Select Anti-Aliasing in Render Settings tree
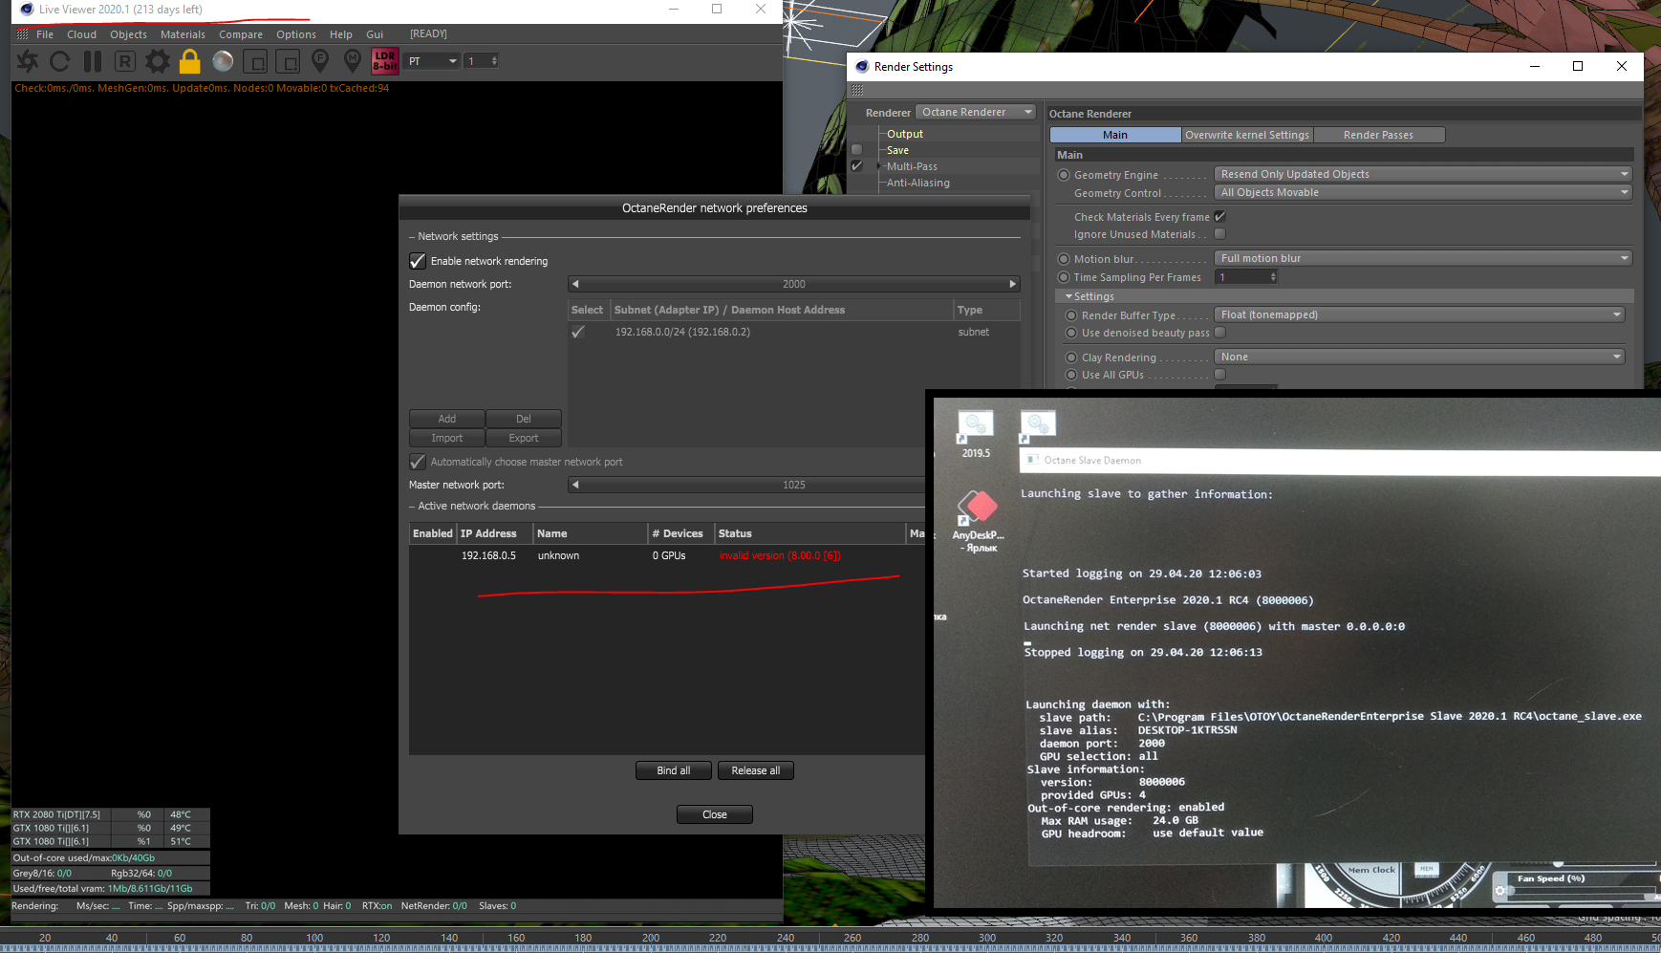 point(918,183)
